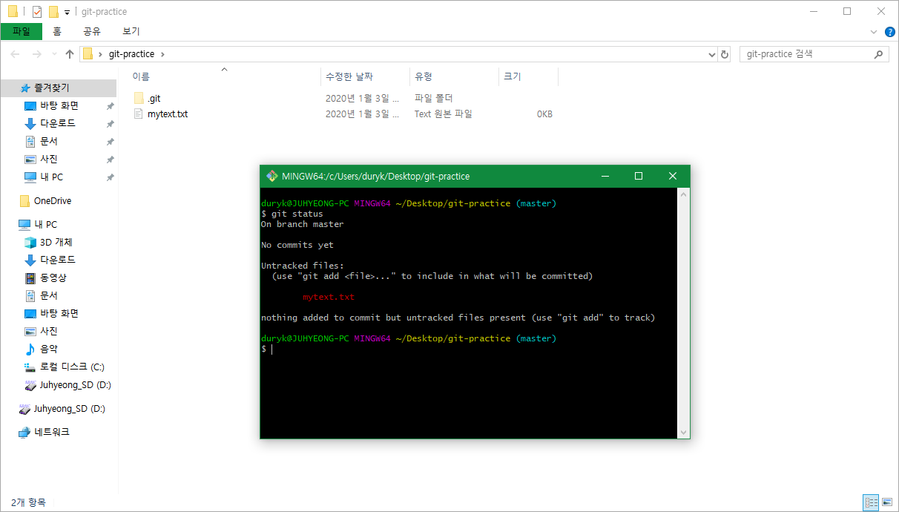Open 네트워크 in the navigation pane

tap(51, 432)
